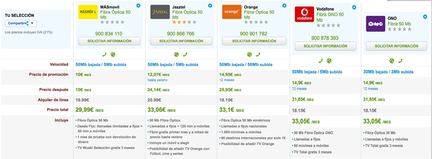This screenshot has height=159, width=432.
Task: Remove ONO from the comparison
Action: pos(425,17)
